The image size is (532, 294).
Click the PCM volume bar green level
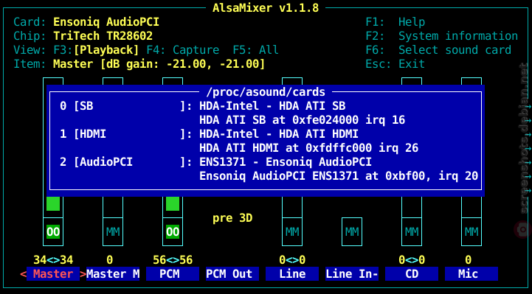coord(173,203)
